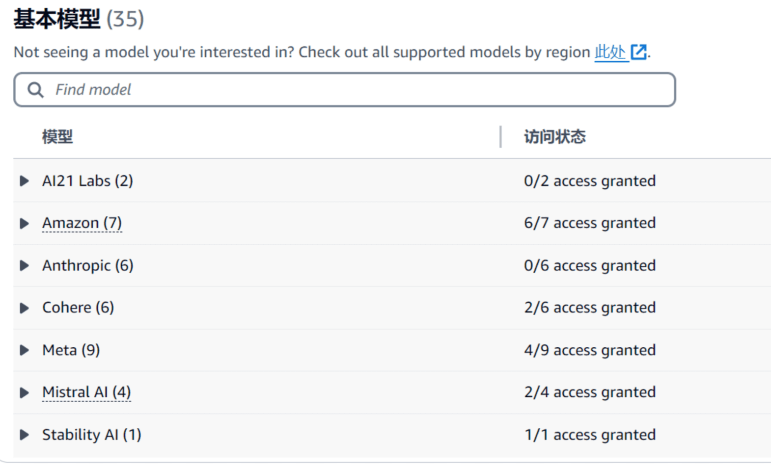Open the 此处 supported models link
This screenshot has width=771, height=467.
click(609, 52)
